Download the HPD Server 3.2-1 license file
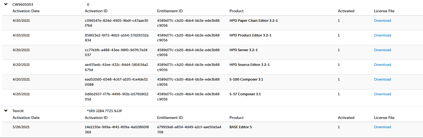The width and height of the screenshot is (423, 138). coord(382,50)
